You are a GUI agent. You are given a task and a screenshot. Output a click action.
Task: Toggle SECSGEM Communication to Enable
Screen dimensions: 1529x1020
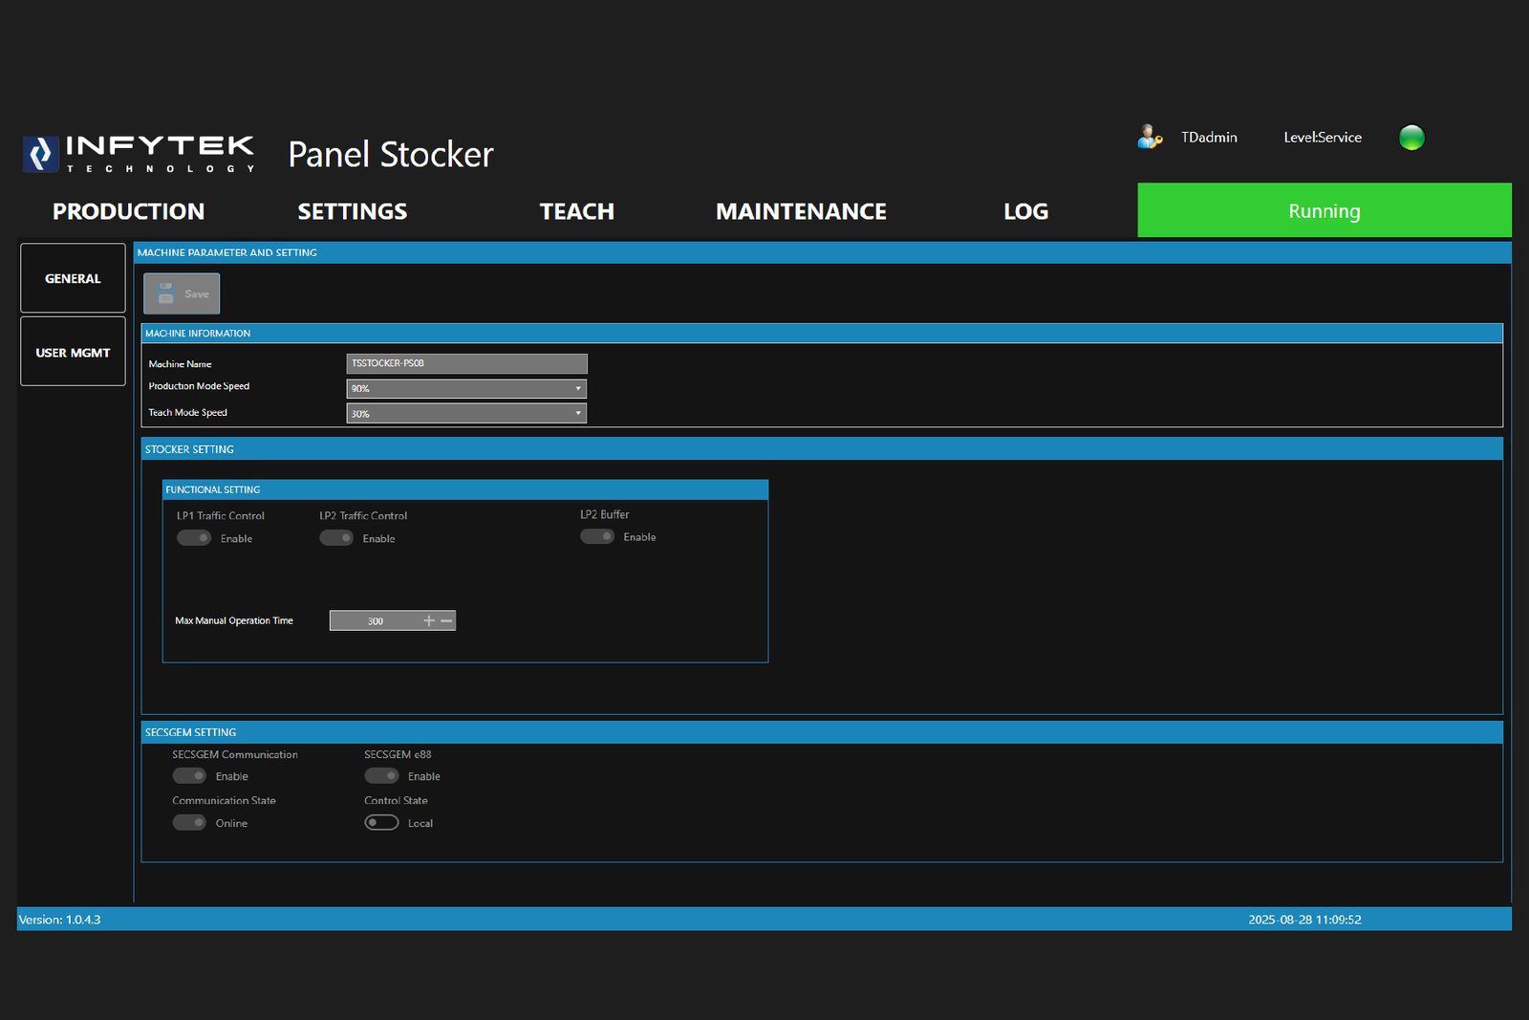pos(189,775)
